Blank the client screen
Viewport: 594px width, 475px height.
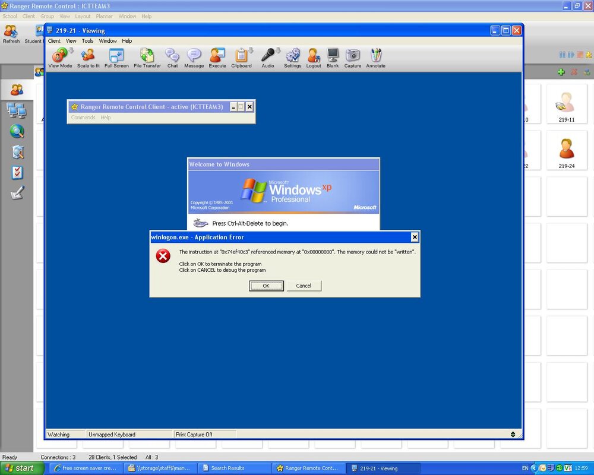click(333, 58)
